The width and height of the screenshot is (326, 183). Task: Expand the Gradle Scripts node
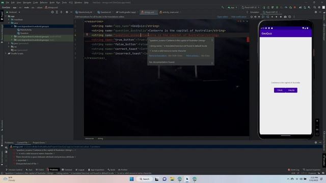click(6, 53)
